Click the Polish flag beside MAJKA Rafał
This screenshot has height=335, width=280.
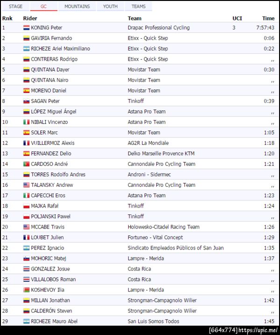[27, 206]
